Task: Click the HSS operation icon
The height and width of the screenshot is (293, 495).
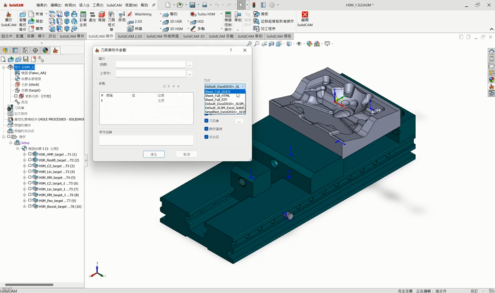Action: point(193,22)
